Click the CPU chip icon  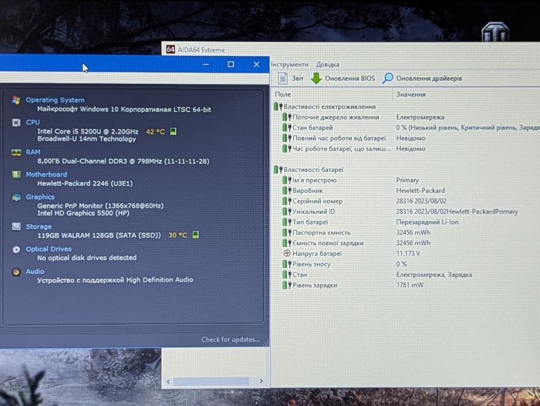[16, 122]
